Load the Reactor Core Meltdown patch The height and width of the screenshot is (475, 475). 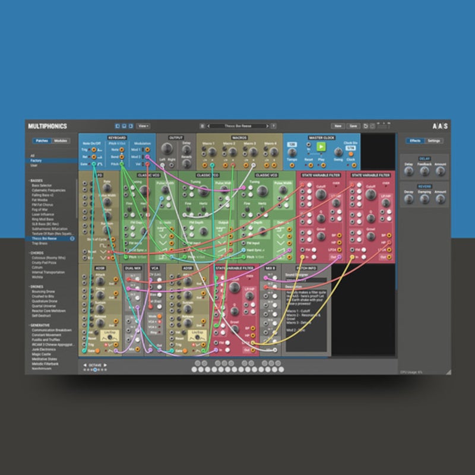click(x=49, y=311)
